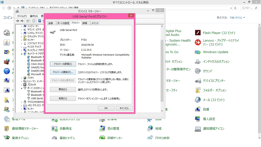
Task: Click Device Manager toolbar back arrow
Action: pos(18,21)
